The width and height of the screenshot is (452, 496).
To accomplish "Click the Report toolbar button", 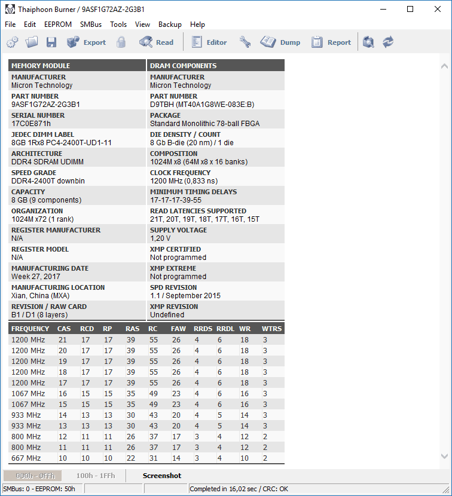I will pos(331,42).
